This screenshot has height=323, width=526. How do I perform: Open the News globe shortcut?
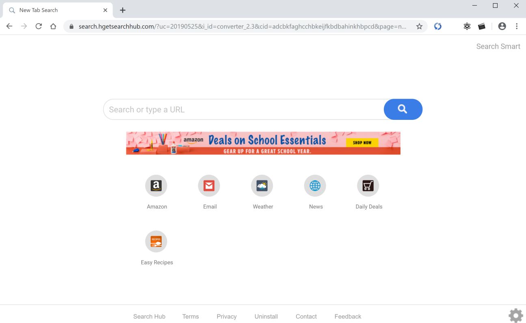(x=315, y=186)
